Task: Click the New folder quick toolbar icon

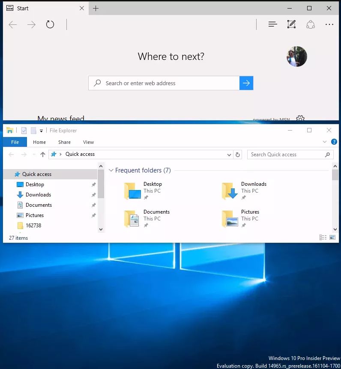Action: click(34, 131)
